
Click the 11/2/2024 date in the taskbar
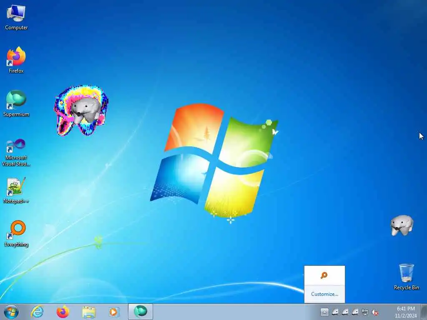point(406,316)
